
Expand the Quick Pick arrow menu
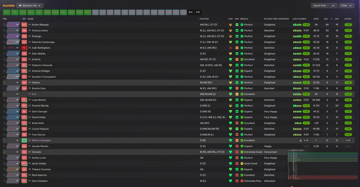(x=333, y=6)
